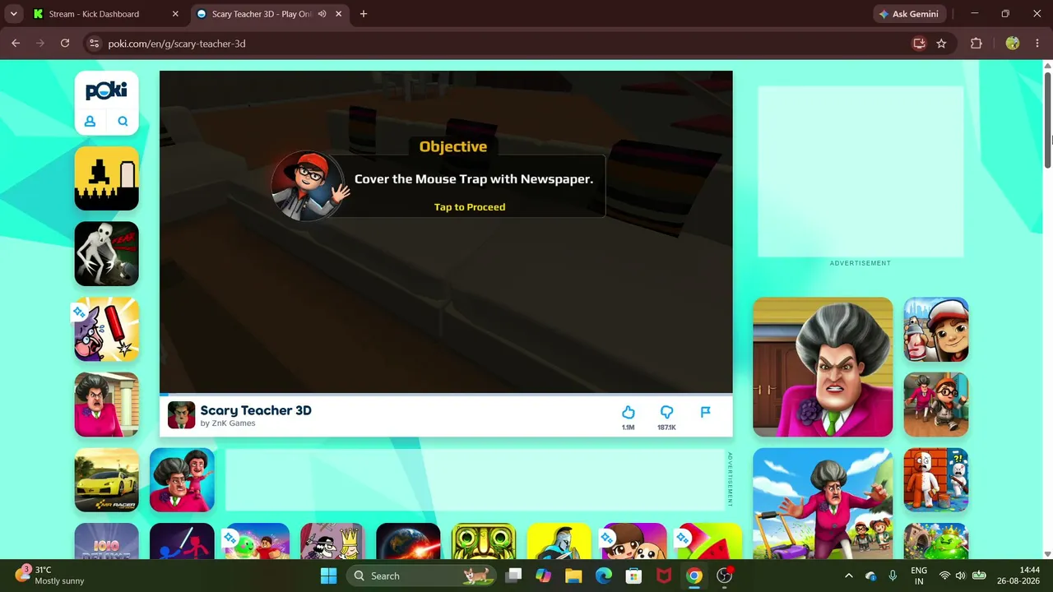Open Microsoft Edge from the taskbar
This screenshot has height=592, width=1053.
click(604, 576)
